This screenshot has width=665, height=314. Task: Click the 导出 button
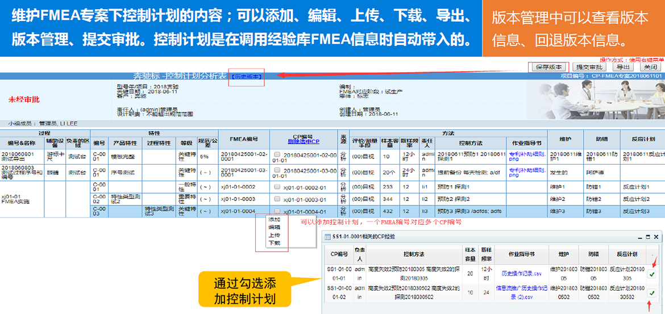(x=624, y=67)
